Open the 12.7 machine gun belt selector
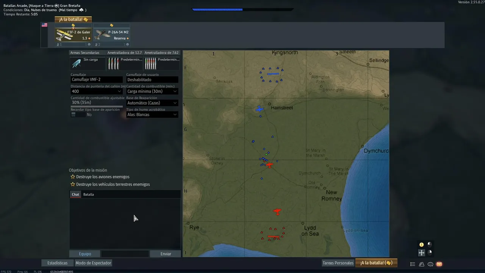The image size is (485, 273). pos(124,63)
